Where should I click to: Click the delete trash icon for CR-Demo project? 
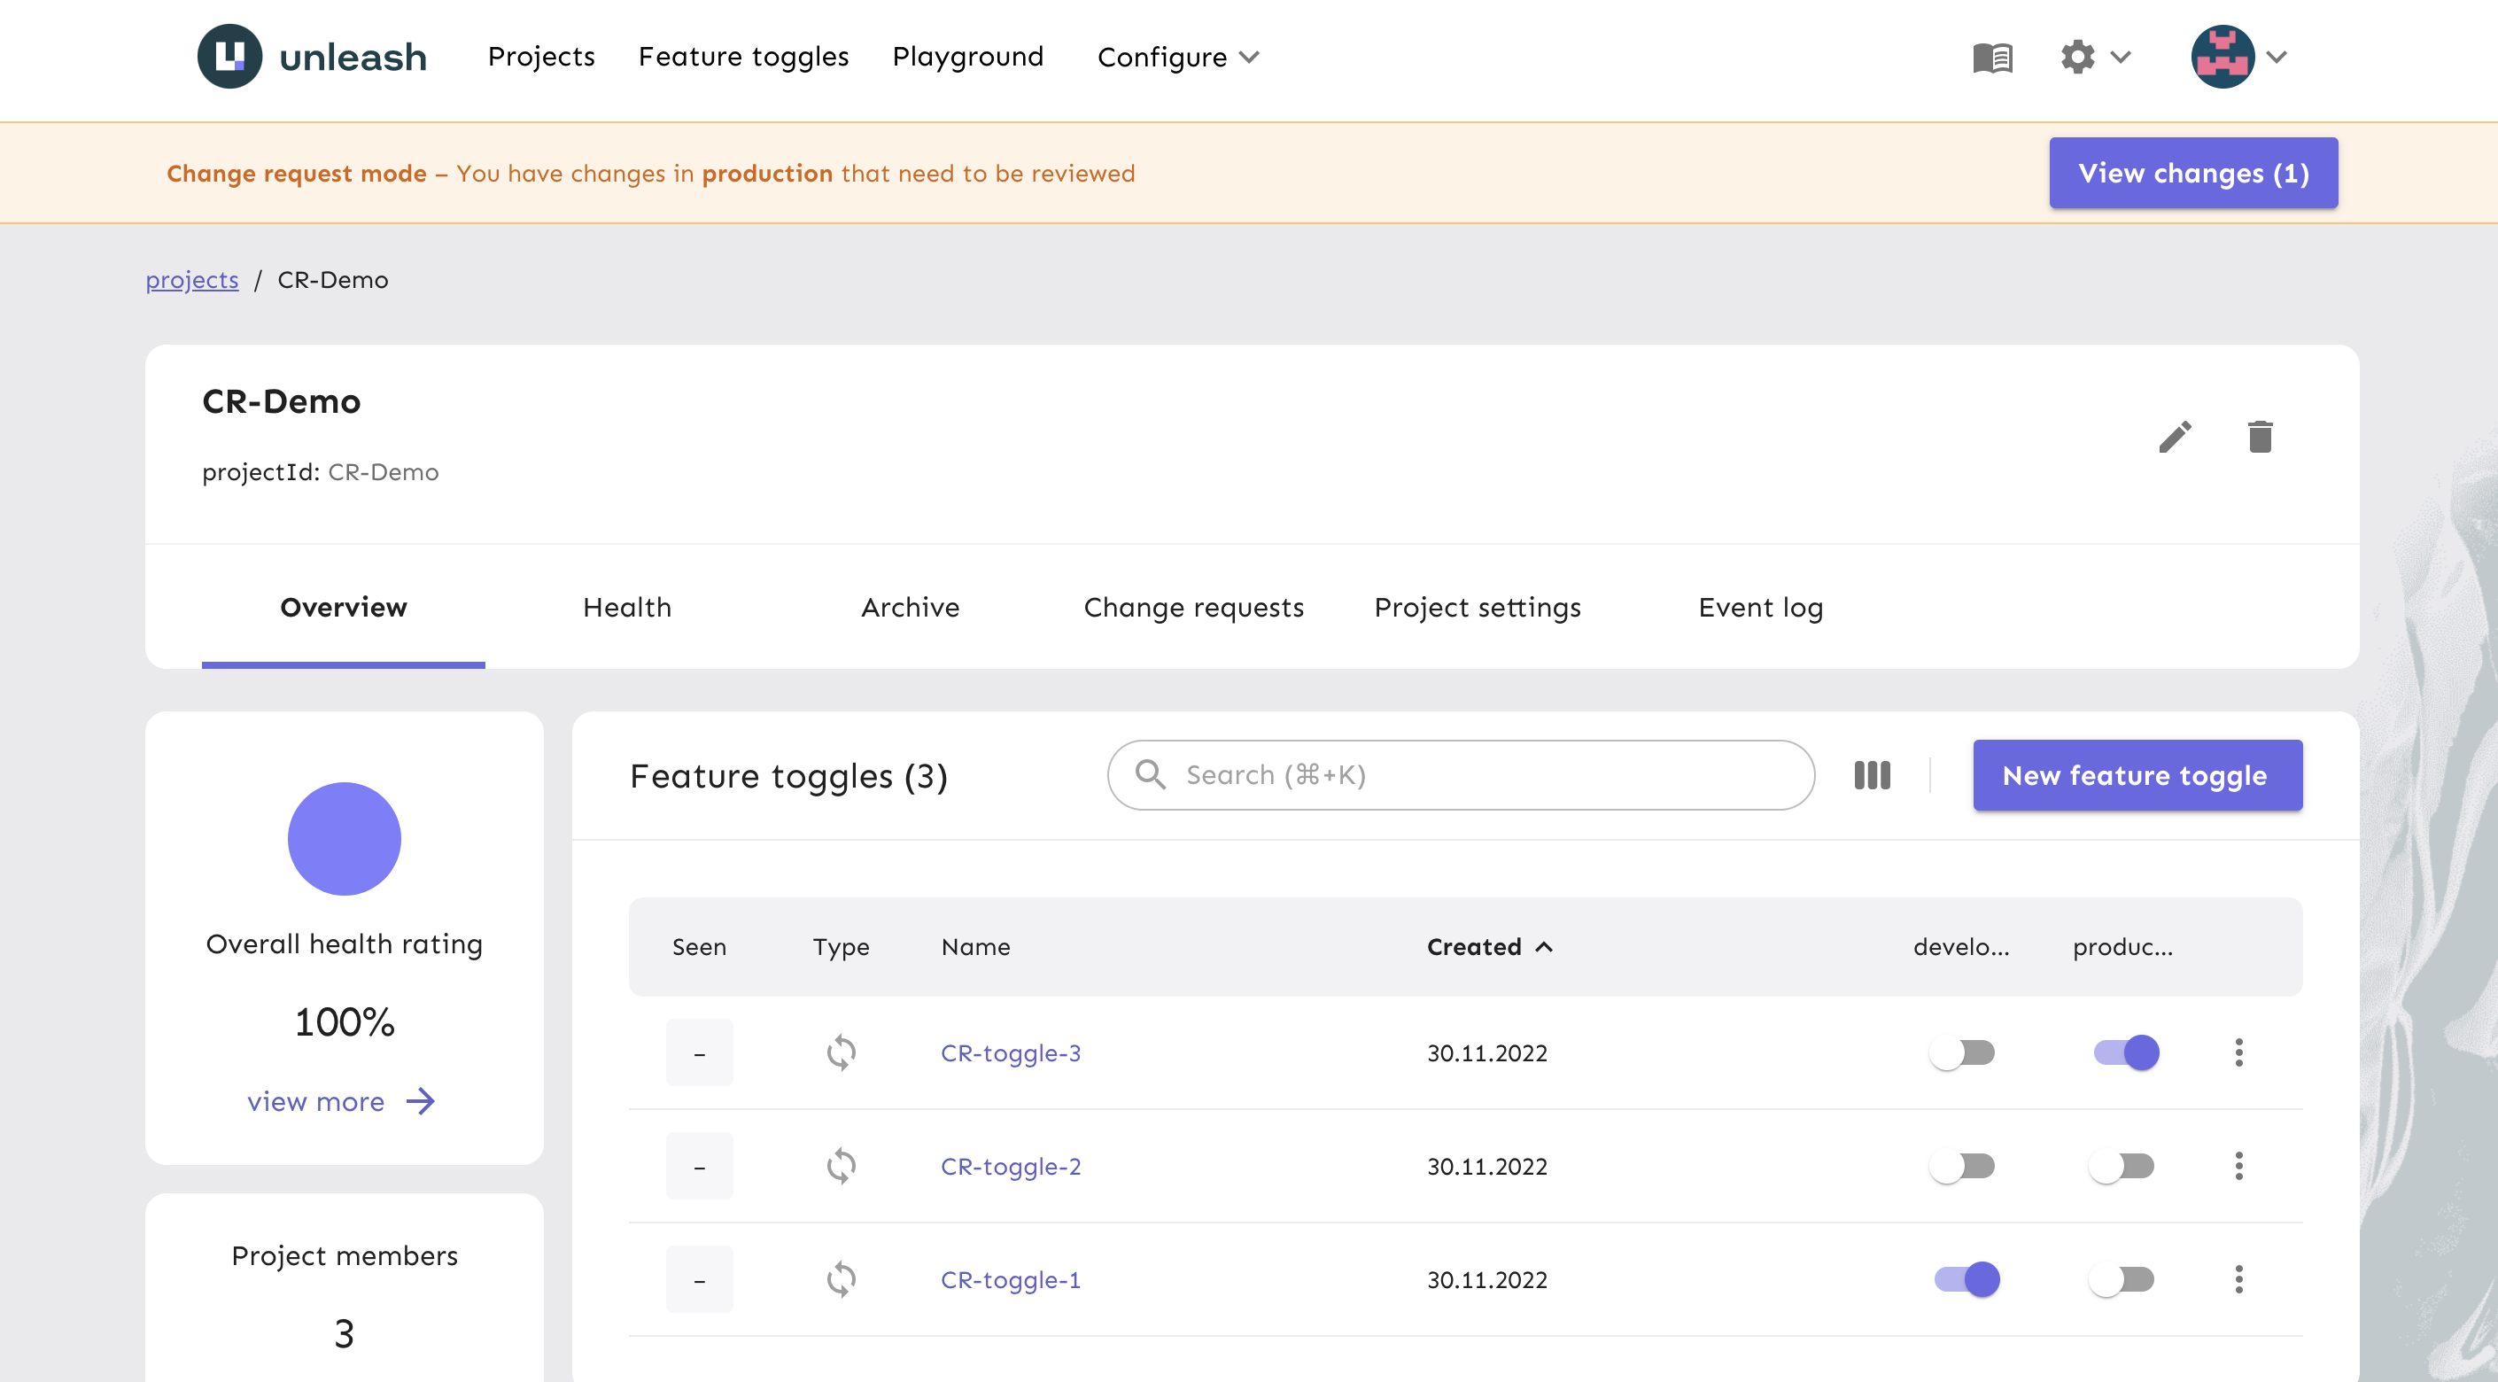click(2260, 438)
